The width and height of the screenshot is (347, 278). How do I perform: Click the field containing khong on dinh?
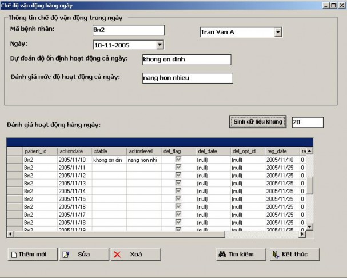point(186,59)
